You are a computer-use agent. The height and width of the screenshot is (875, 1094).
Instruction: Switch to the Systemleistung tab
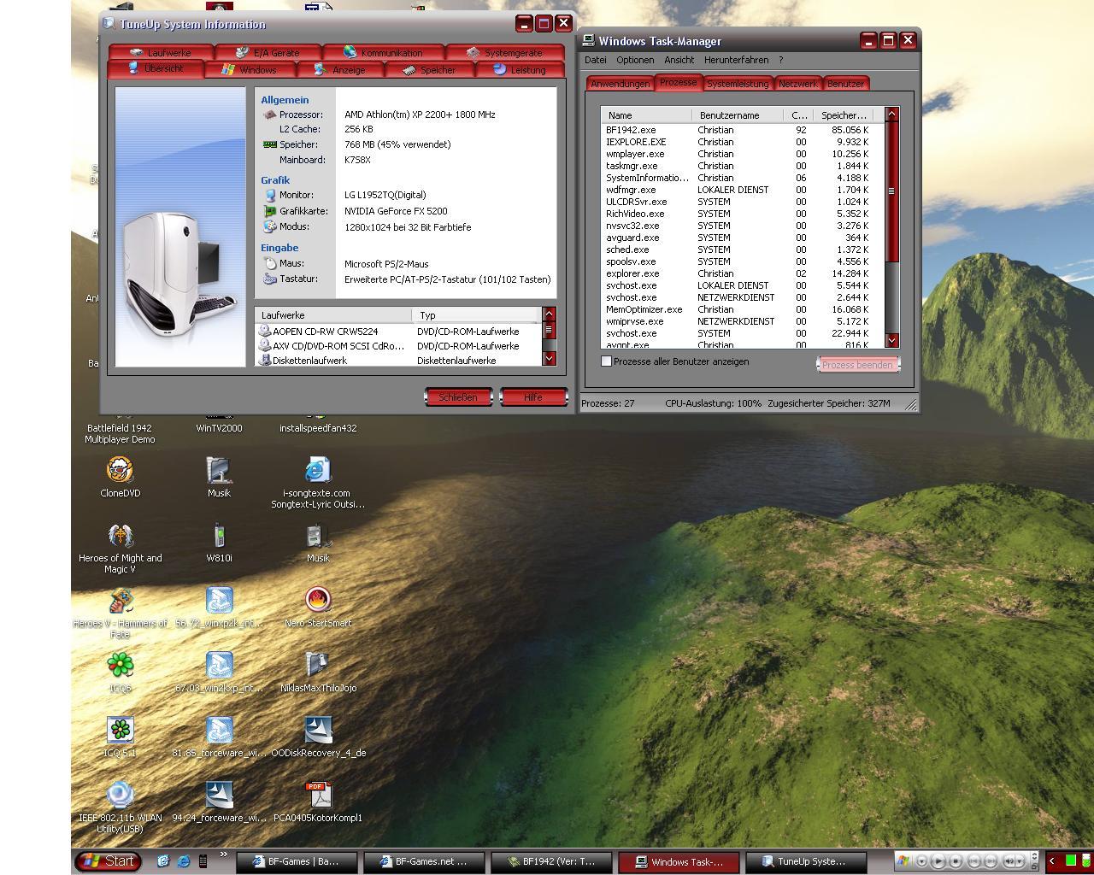738,84
